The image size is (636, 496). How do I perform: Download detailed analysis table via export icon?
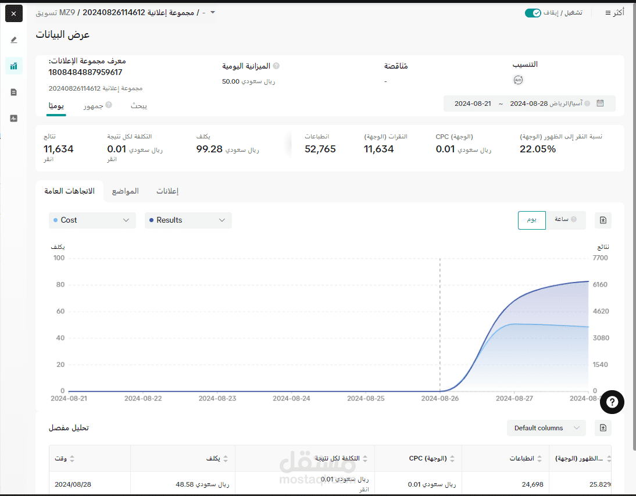tap(603, 428)
